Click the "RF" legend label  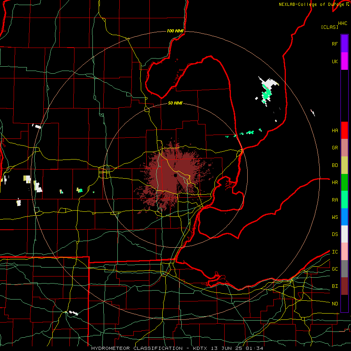click(335, 44)
